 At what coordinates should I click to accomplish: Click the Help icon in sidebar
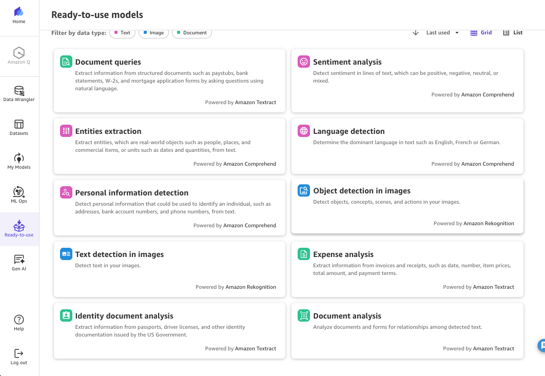19,322
